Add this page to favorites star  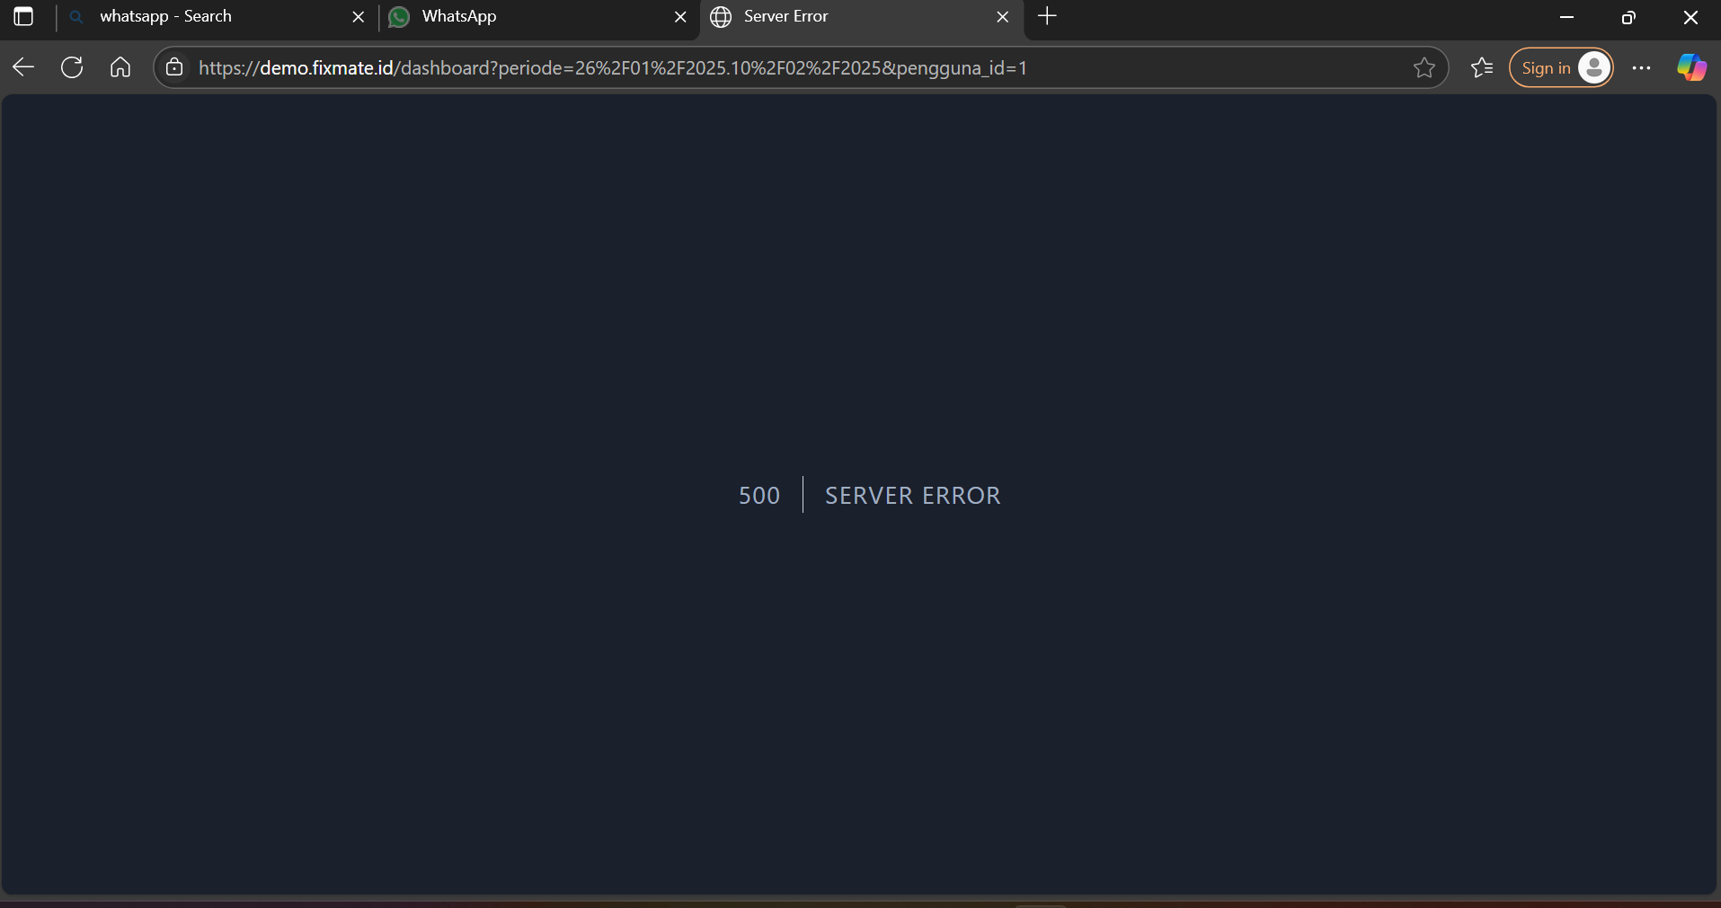1424,67
